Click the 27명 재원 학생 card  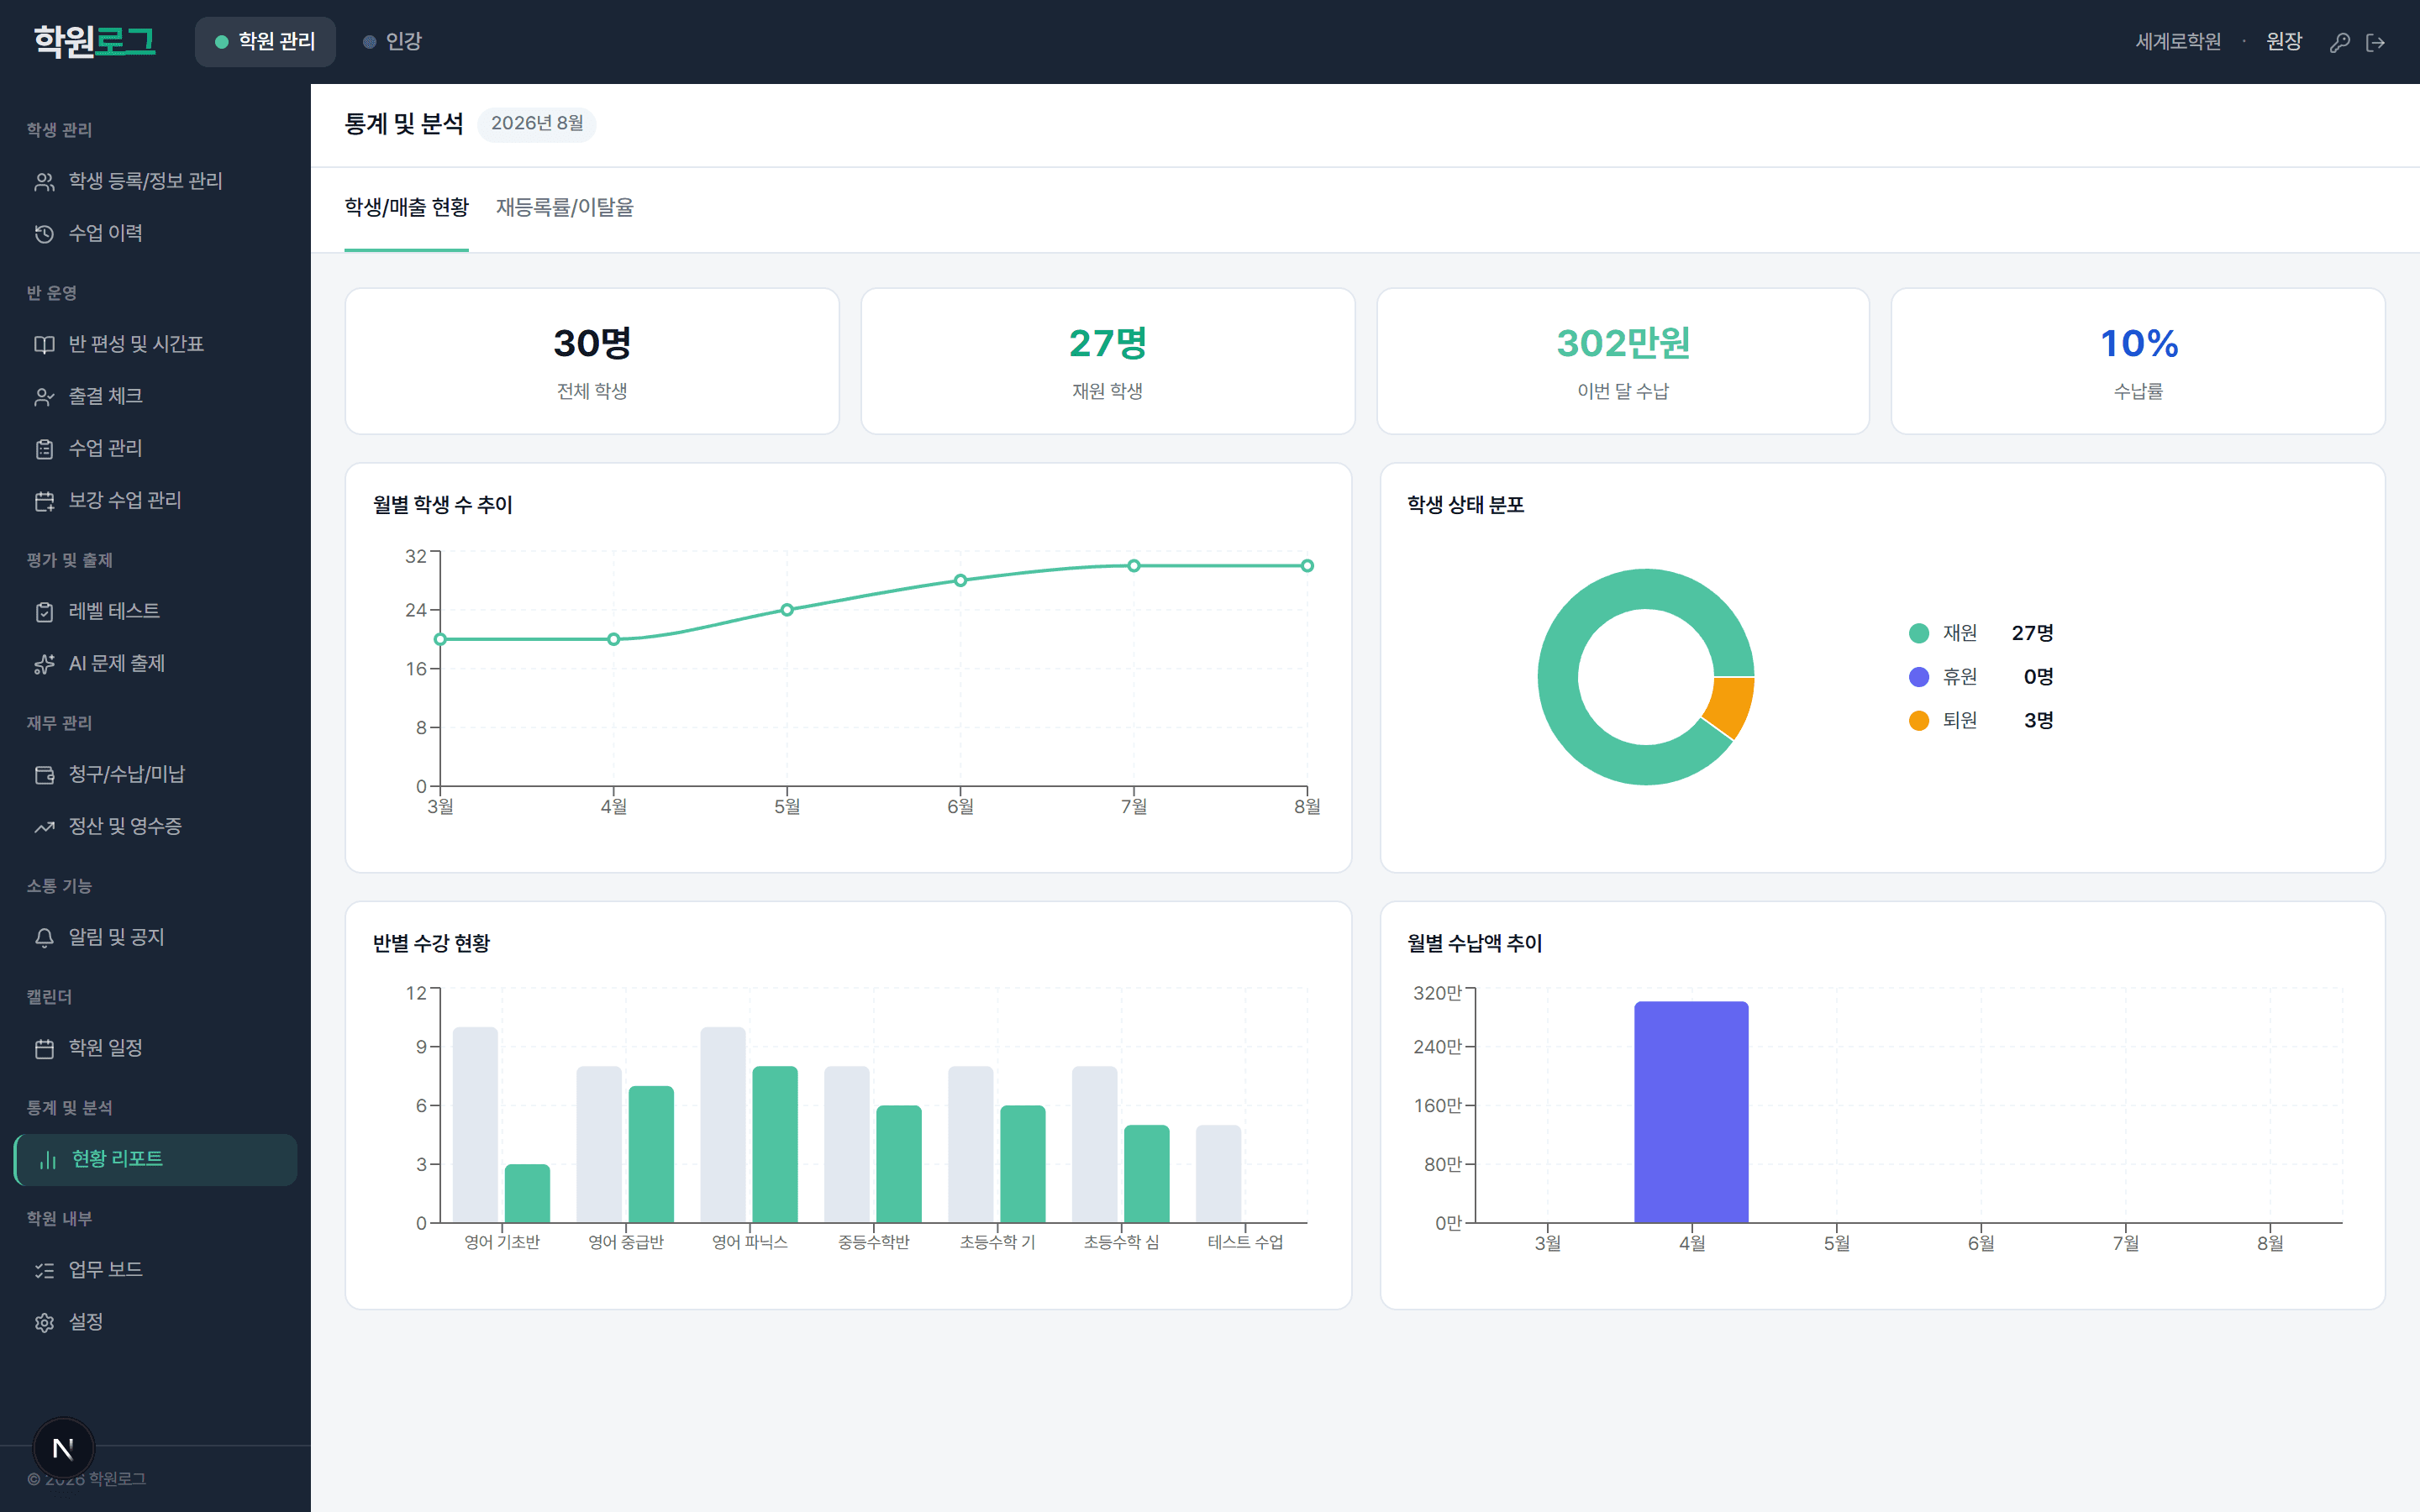tap(1108, 361)
